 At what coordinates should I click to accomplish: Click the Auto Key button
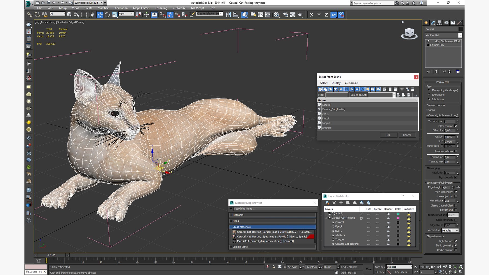379,267
